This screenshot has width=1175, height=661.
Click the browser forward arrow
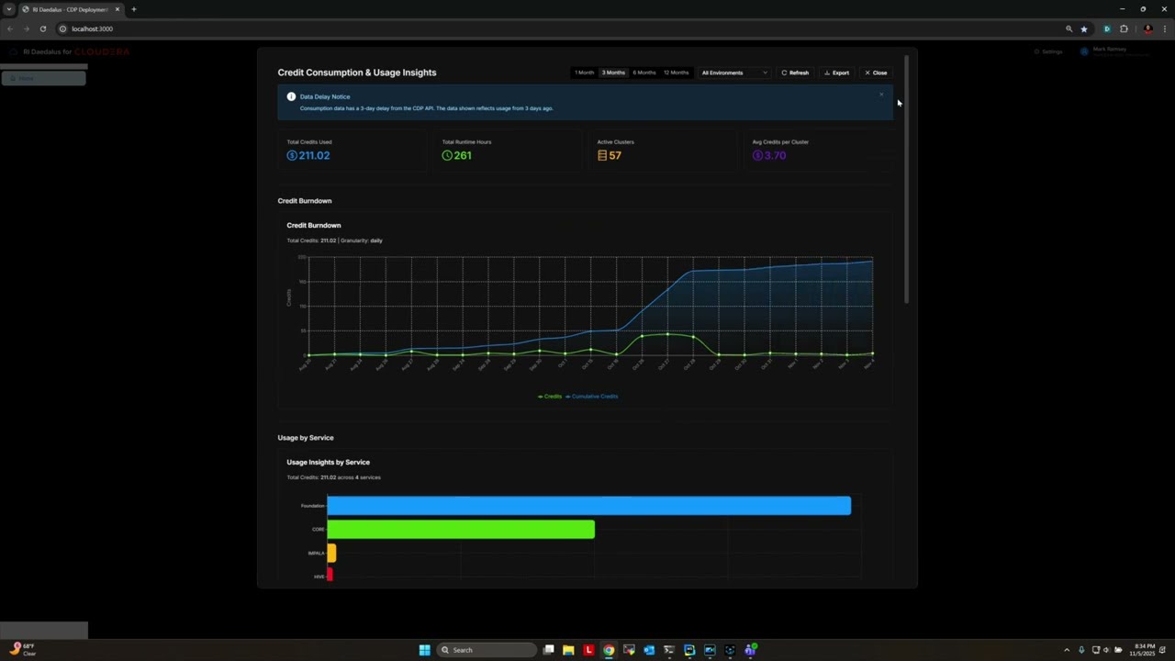(x=26, y=28)
